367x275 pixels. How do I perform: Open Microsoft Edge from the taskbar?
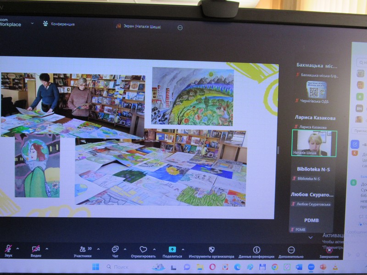coord(238,267)
